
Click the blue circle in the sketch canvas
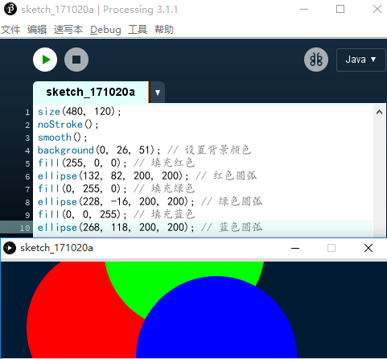click(x=216, y=322)
